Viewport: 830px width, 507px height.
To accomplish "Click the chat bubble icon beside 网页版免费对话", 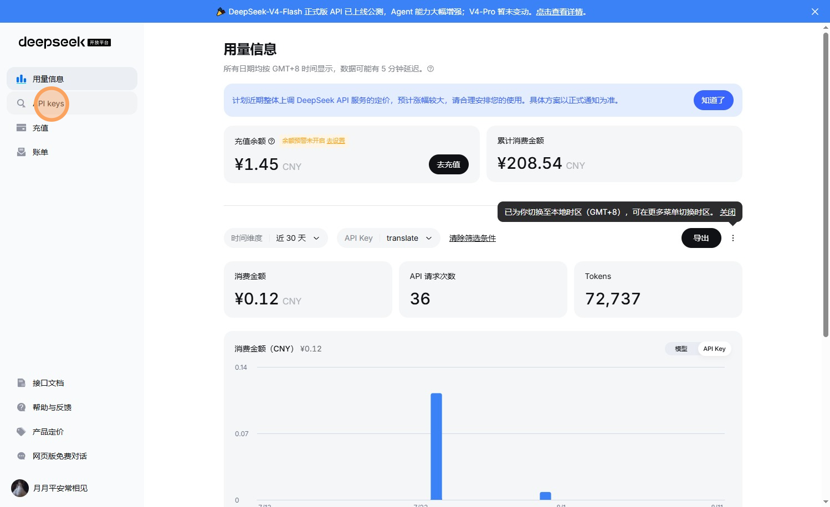I will pos(21,456).
